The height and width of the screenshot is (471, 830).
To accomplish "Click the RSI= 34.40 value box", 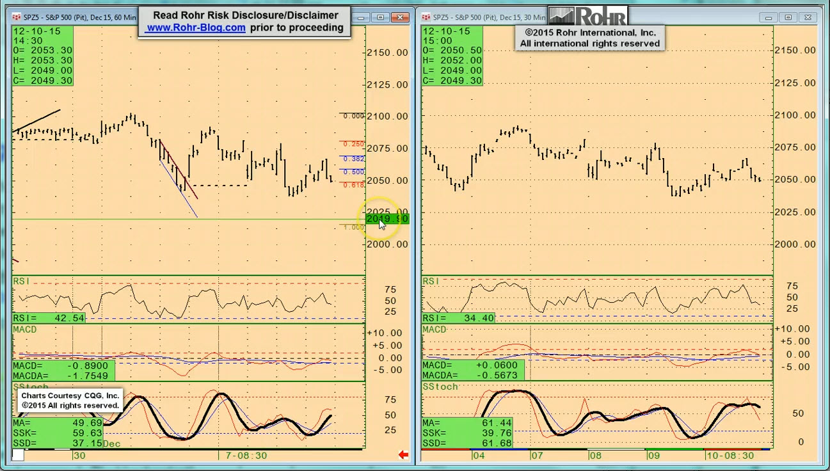I will tap(459, 318).
